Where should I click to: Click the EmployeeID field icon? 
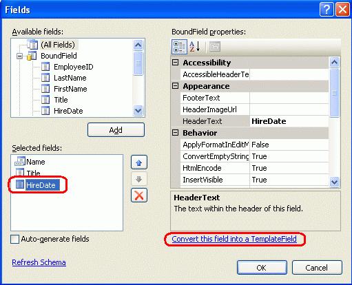click(x=45, y=67)
